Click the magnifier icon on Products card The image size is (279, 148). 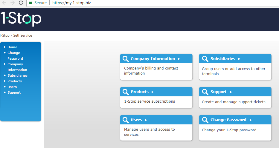[126, 92]
